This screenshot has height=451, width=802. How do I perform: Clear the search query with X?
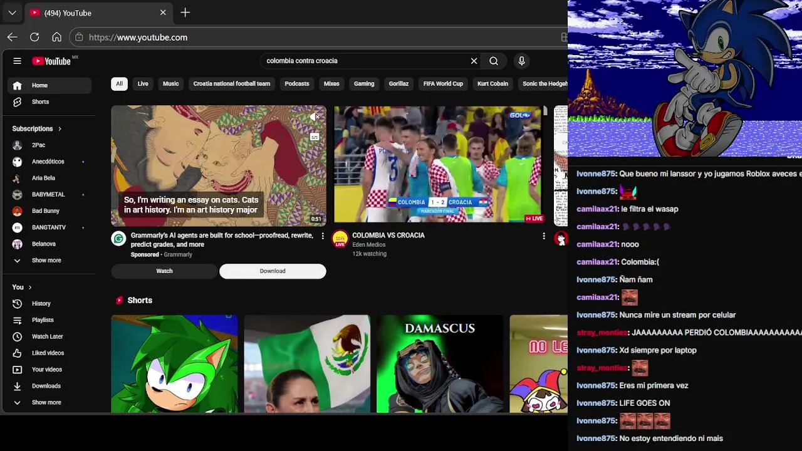[x=474, y=61]
